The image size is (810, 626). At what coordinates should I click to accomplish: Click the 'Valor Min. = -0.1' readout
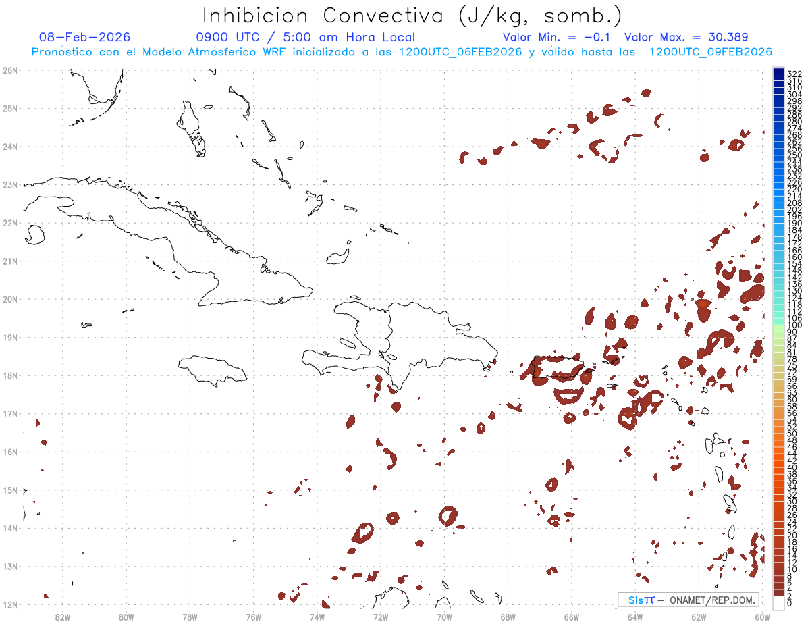[556, 37]
